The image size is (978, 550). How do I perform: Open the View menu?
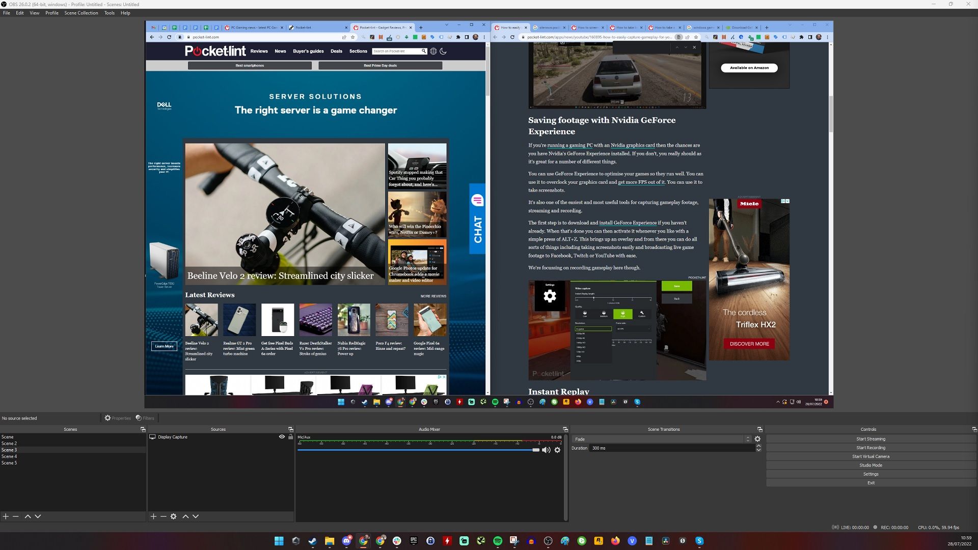[35, 13]
